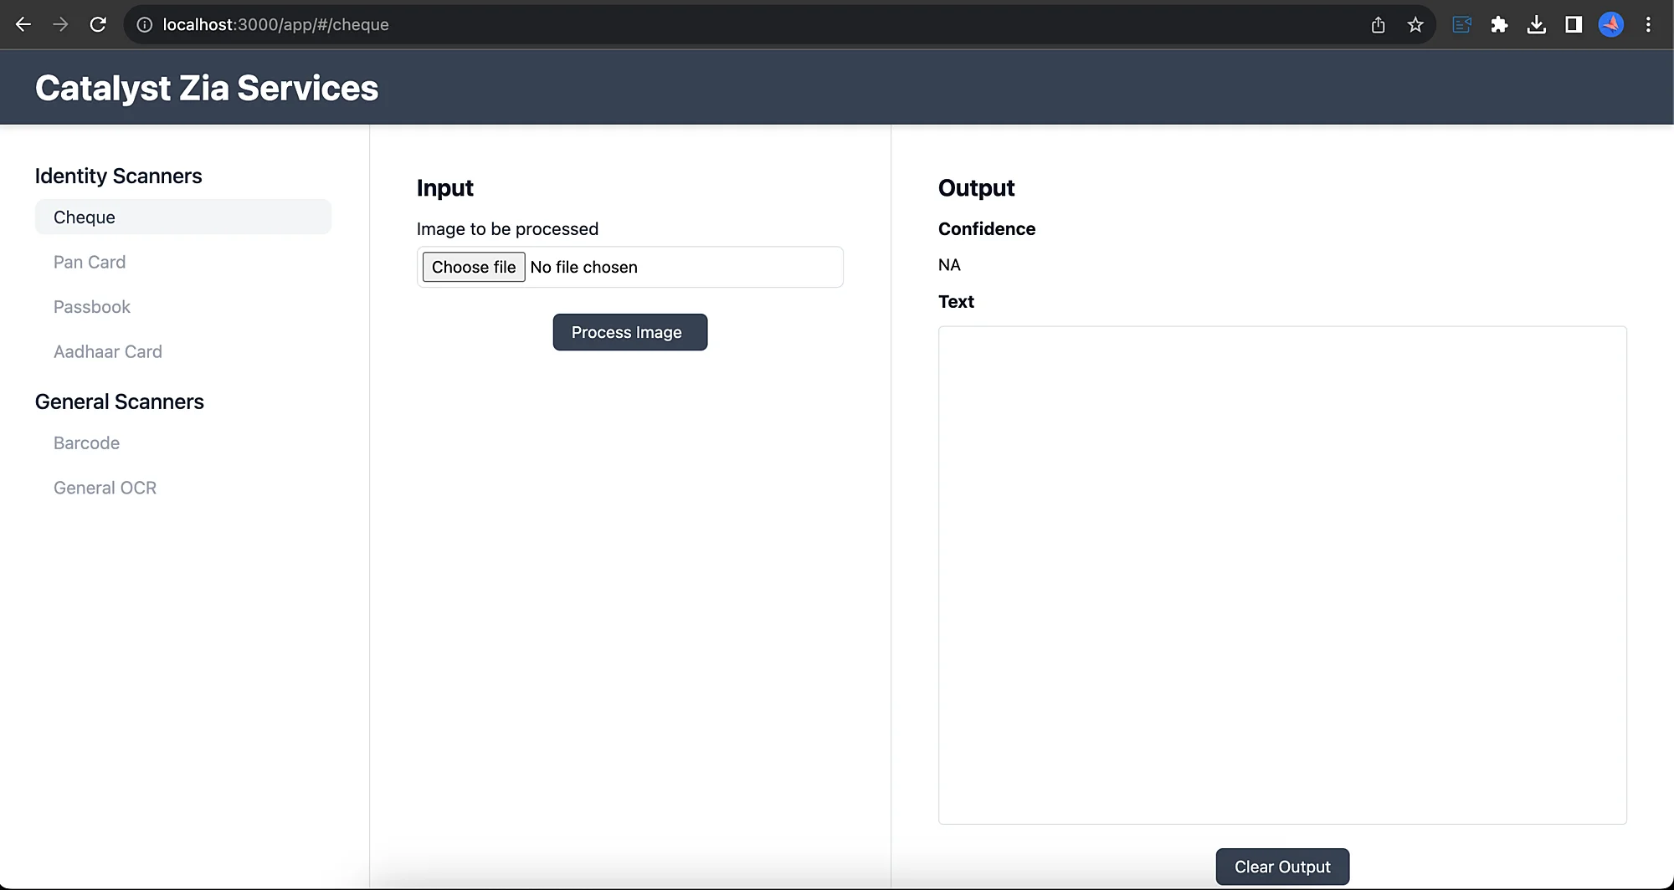Click inside the output Text area
Image resolution: width=1674 pixels, height=890 pixels.
(x=1282, y=575)
